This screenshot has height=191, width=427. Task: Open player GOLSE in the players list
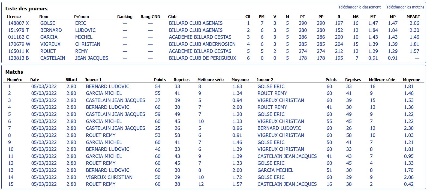pos(48,23)
